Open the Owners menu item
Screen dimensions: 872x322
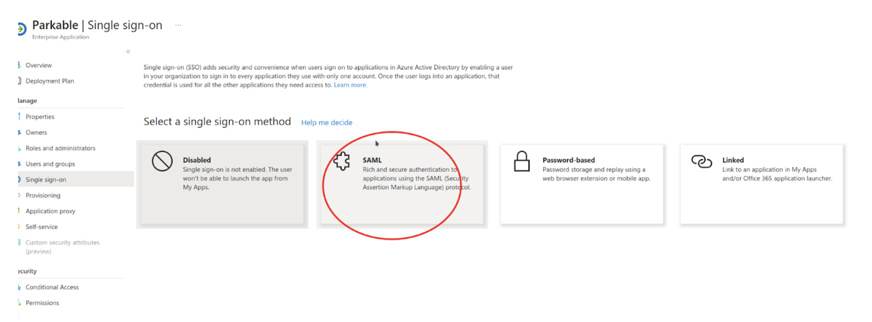[x=36, y=132]
